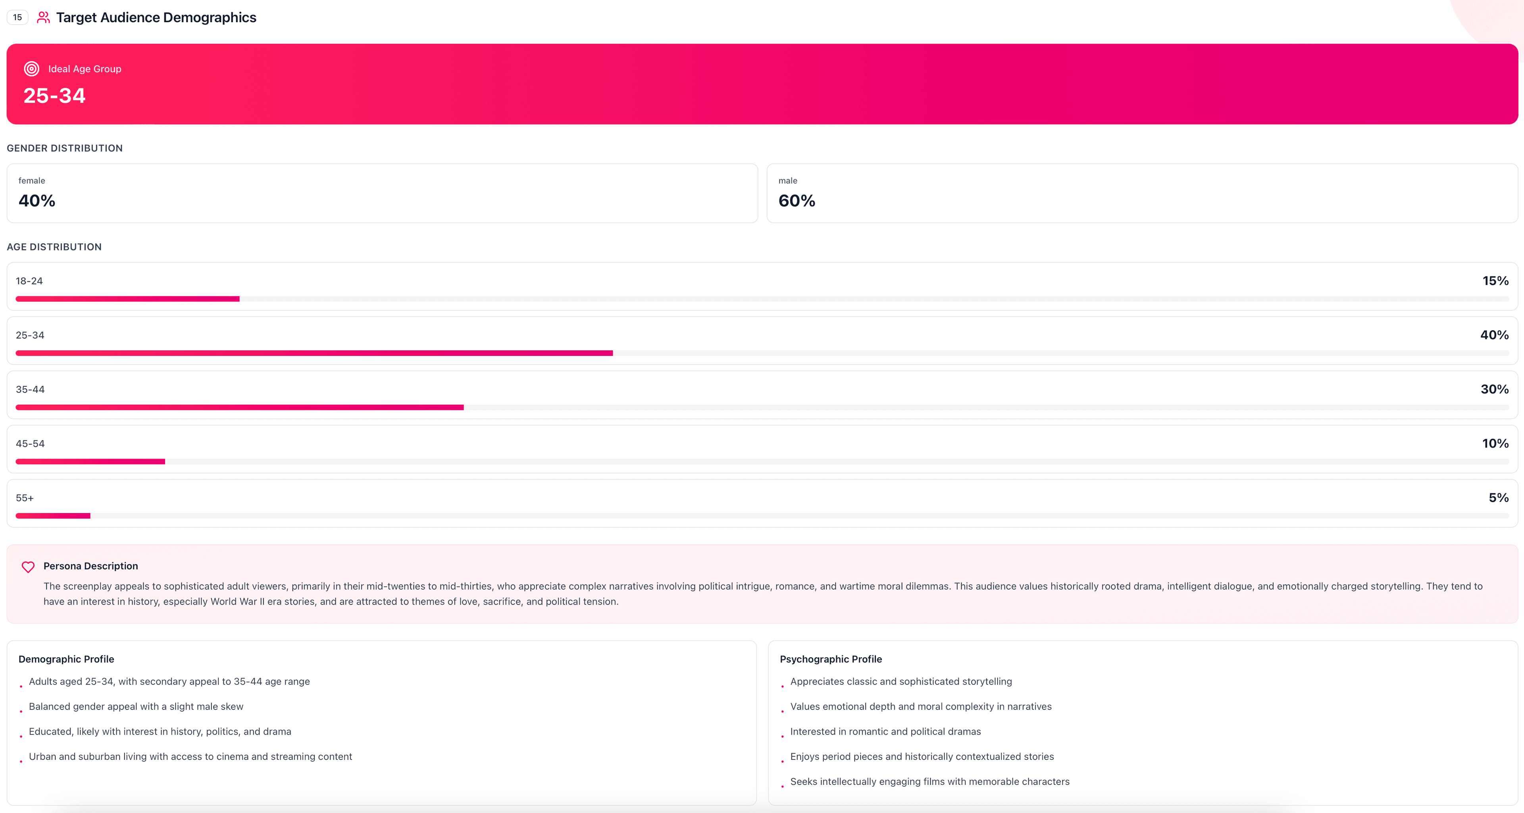Image resolution: width=1524 pixels, height=813 pixels.
Task: Click the 45-54 age progress bar
Action: [762, 462]
